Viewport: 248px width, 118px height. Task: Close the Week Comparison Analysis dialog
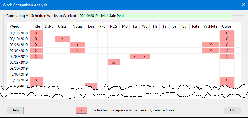[243, 5]
